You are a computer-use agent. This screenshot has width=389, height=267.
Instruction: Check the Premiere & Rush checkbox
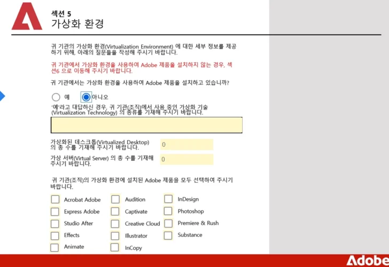168,223
